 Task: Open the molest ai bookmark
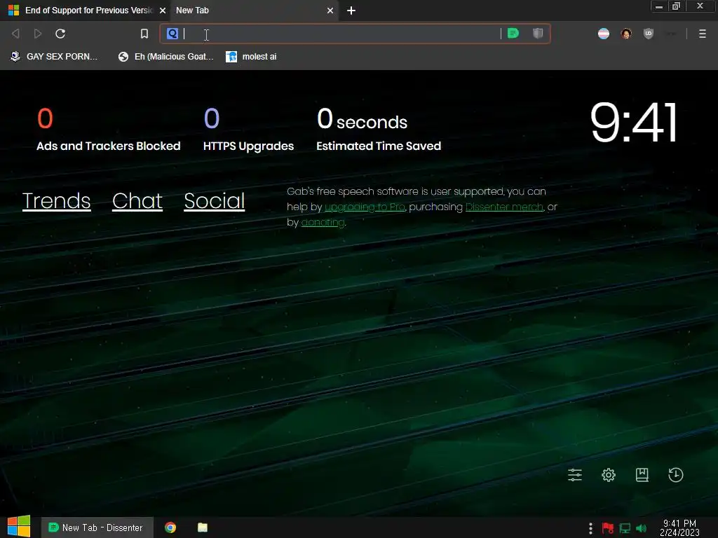(x=252, y=57)
